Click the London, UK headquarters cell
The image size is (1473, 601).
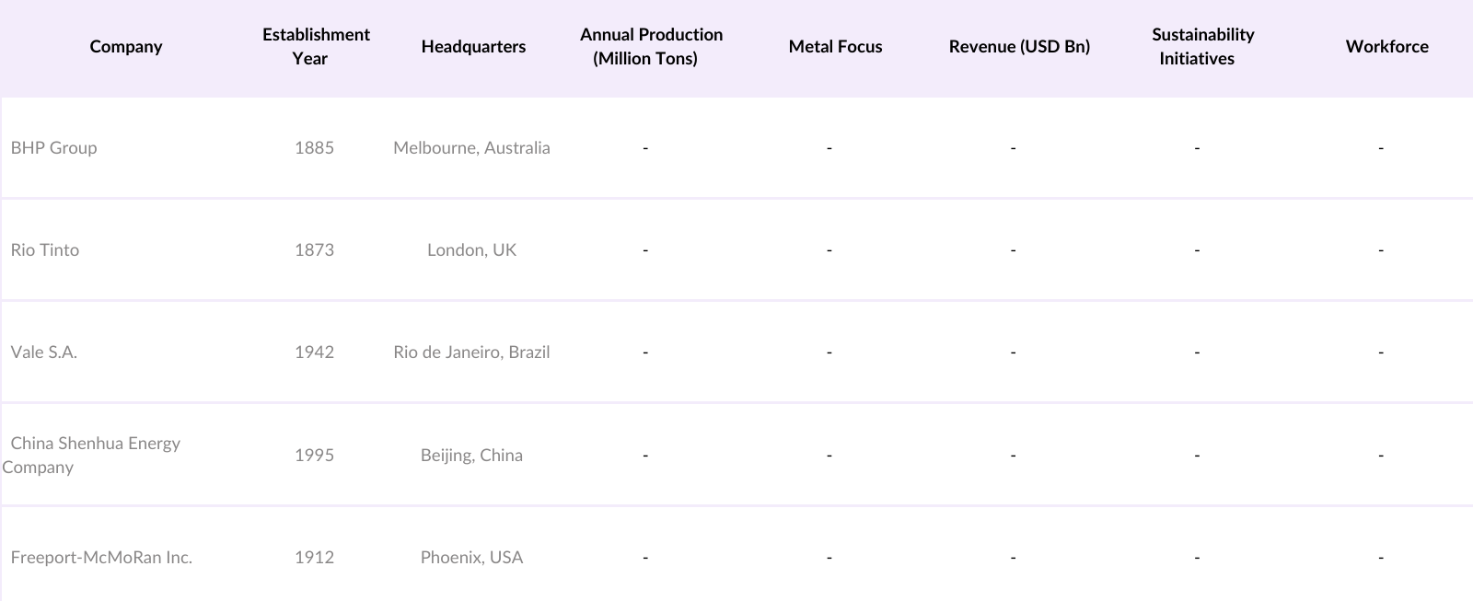(471, 250)
